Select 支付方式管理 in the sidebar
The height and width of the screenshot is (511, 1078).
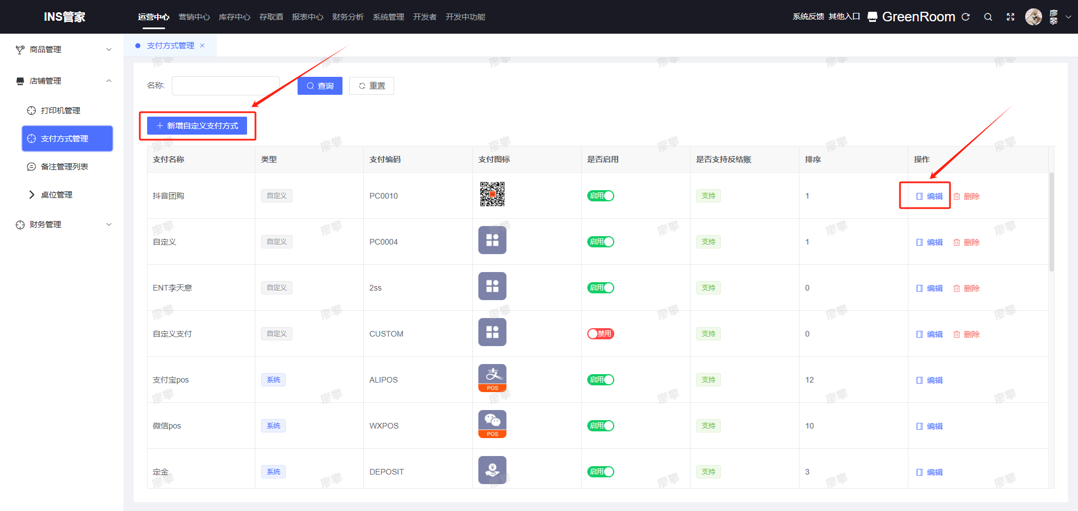pyautogui.click(x=67, y=139)
